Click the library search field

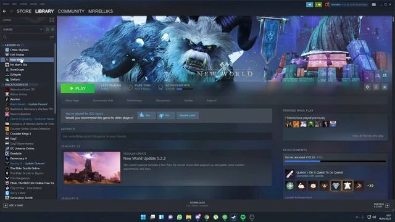click(x=25, y=37)
